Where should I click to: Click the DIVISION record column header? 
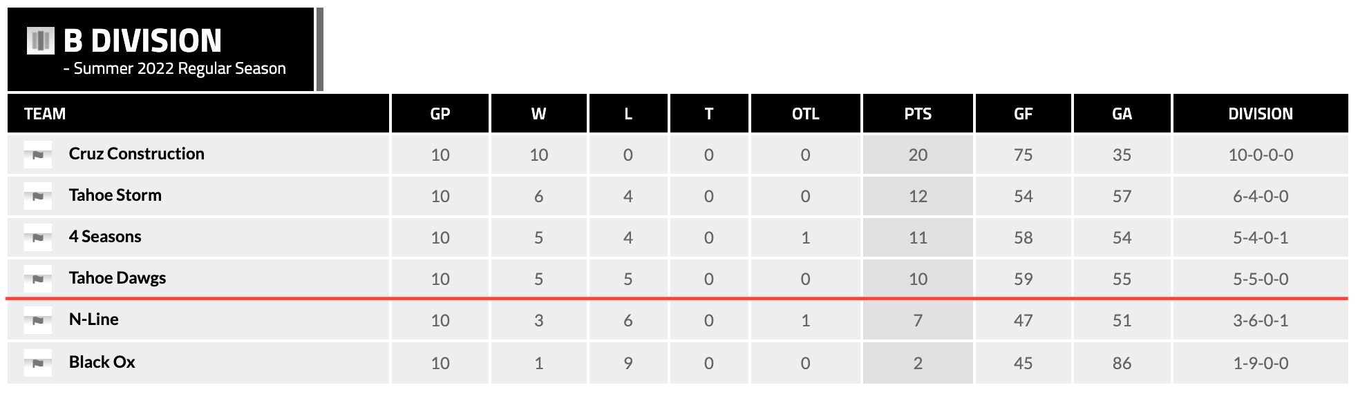[1260, 114]
